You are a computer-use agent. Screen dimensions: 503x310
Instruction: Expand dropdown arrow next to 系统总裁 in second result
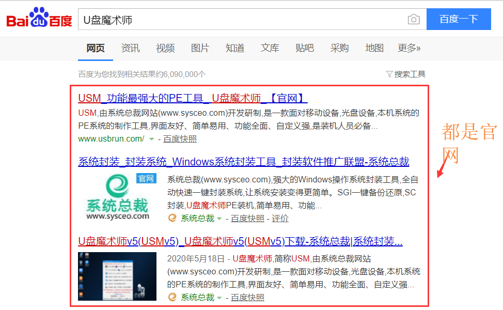pos(219,219)
